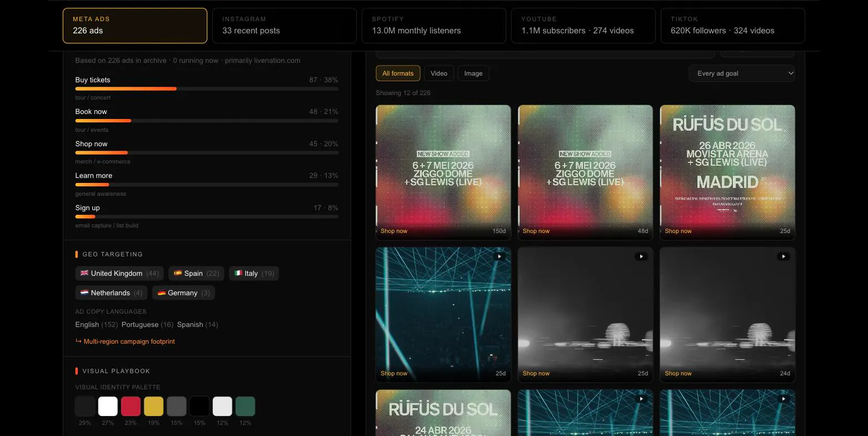Click the United Kingdom flag icon
Image resolution: width=868 pixels, height=436 pixels.
tap(84, 273)
